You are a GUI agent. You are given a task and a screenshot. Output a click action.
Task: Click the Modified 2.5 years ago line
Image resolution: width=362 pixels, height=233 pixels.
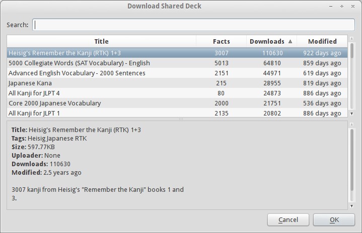tap(46, 172)
